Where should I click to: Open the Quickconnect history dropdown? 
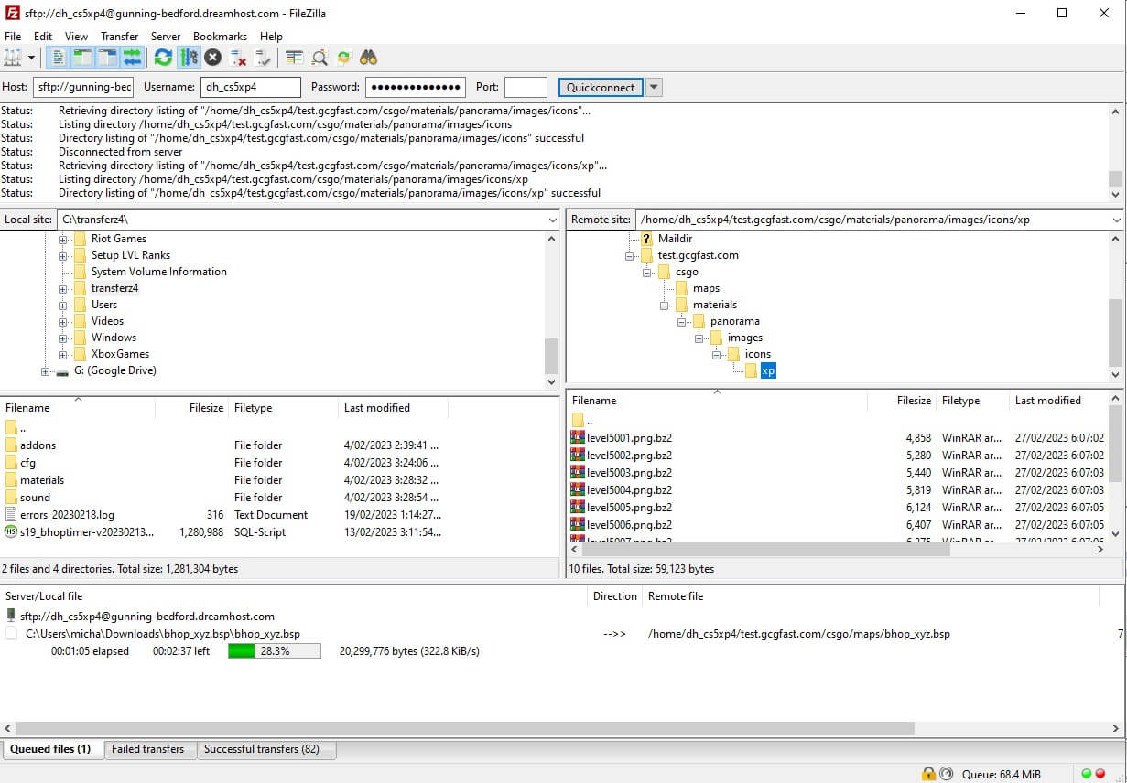[x=654, y=88]
